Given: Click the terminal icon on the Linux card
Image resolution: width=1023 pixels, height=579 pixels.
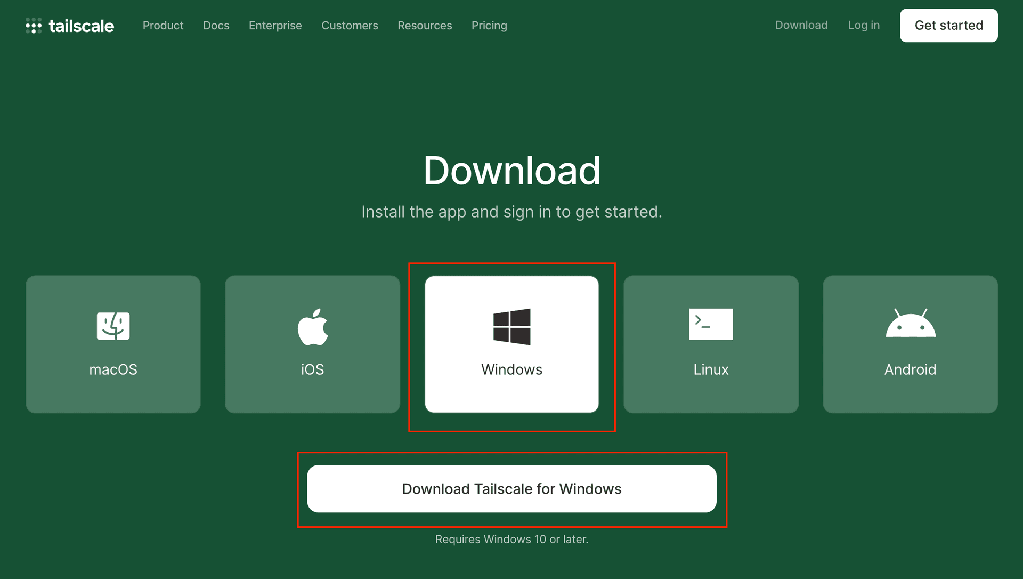Looking at the screenshot, I should (x=711, y=324).
